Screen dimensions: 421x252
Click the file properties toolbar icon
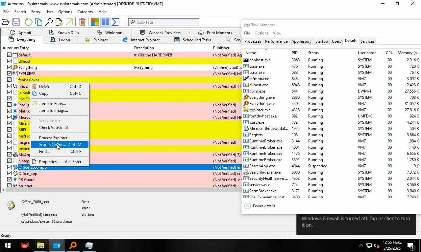pos(59,22)
